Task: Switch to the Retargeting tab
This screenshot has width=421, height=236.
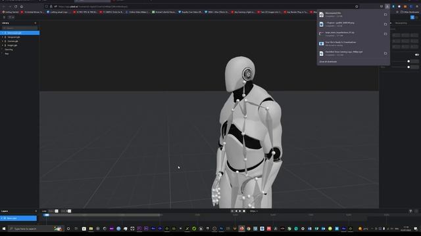Action: coord(401,24)
